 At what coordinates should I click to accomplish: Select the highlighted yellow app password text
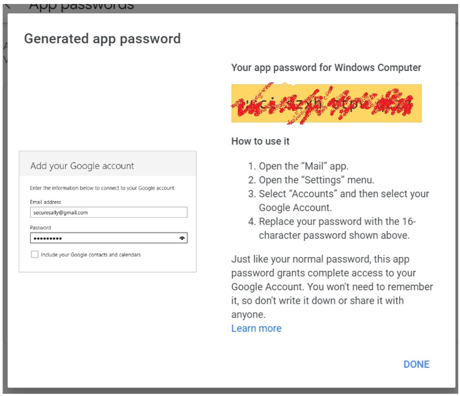326,102
